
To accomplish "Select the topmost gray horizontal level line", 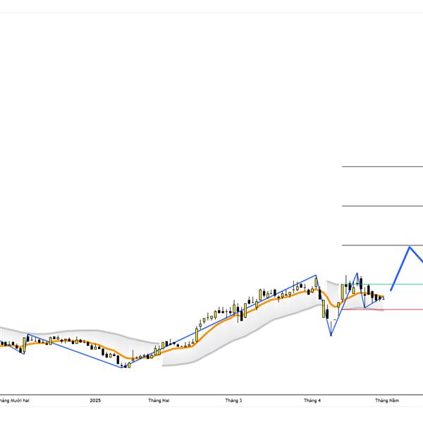I will (x=383, y=166).
